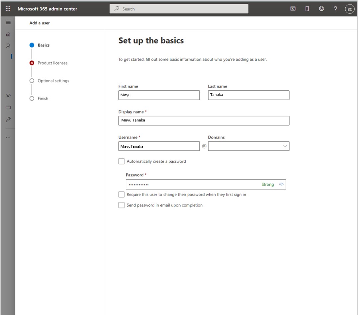Open the Settings gear icon
The image size is (359, 315).
tap(321, 9)
